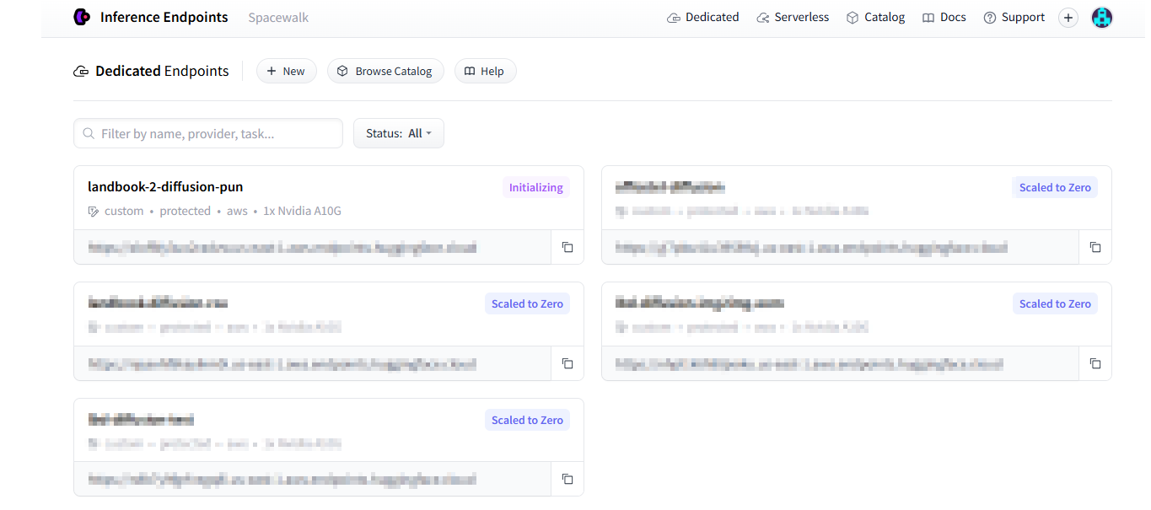This screenshot has height=510, width=1151.
Task: Expand the Status: All filter dropdown
Action: coord(398,133)
